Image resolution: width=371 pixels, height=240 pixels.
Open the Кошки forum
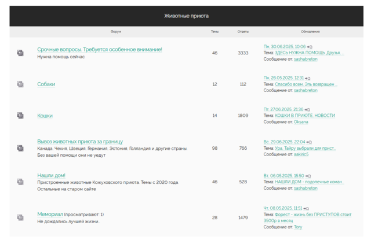coord(45,116)
